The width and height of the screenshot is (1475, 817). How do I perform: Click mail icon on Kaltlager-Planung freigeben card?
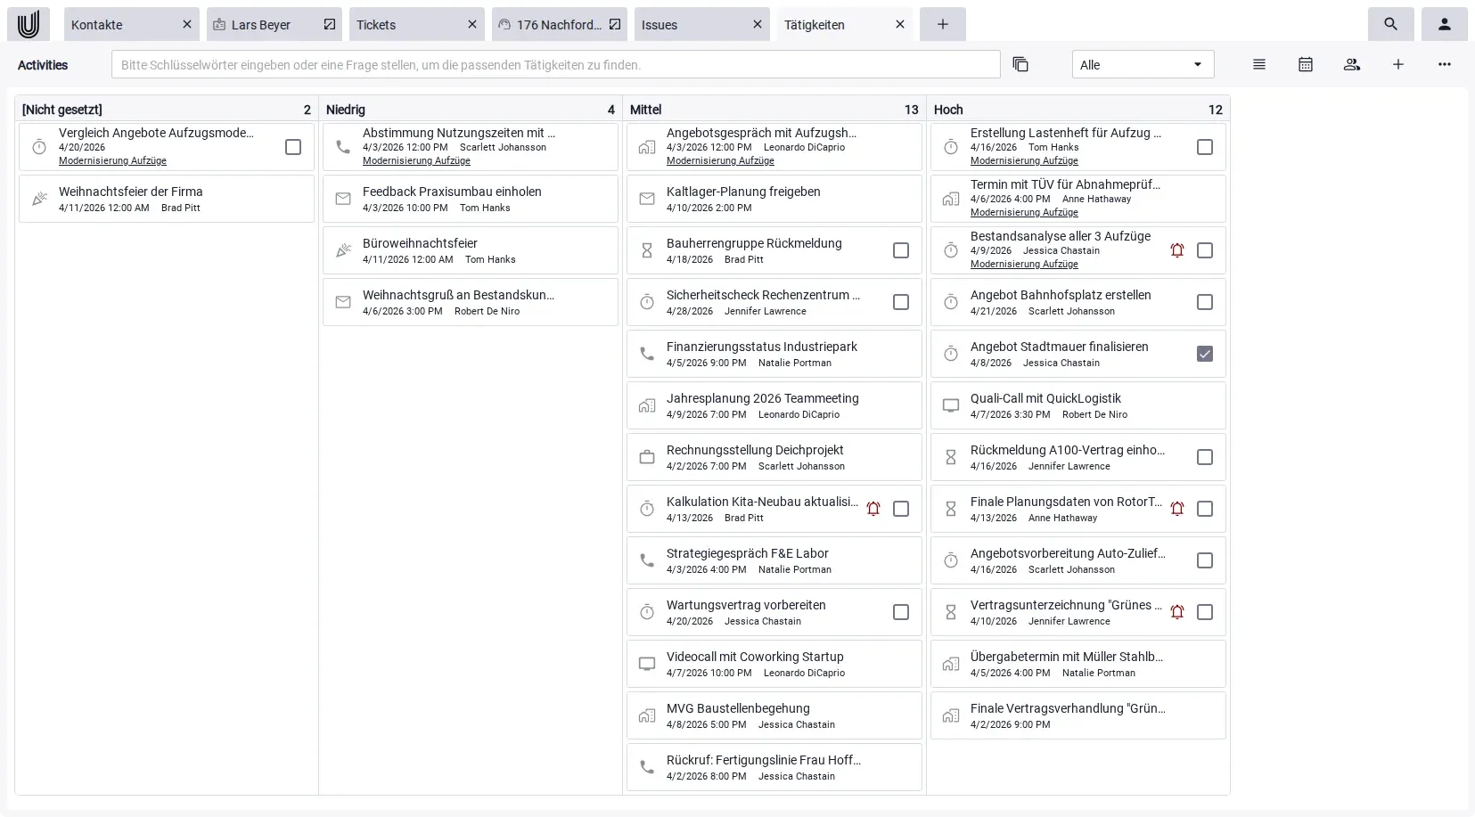(x=647, y=199)
